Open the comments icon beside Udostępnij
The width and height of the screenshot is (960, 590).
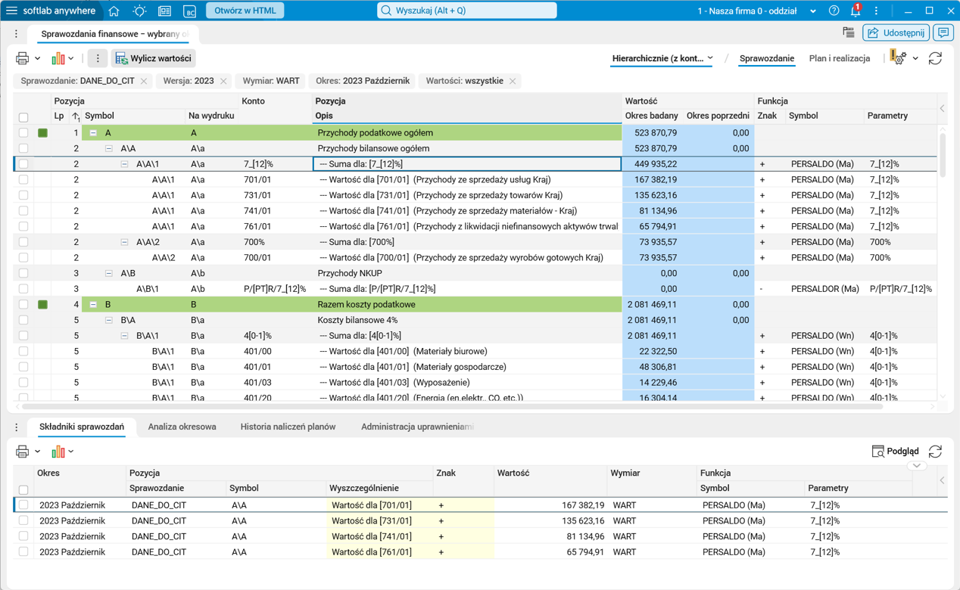(x=943, y=33)
